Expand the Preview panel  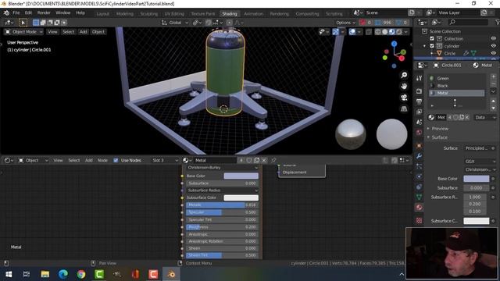pos(440,129)
